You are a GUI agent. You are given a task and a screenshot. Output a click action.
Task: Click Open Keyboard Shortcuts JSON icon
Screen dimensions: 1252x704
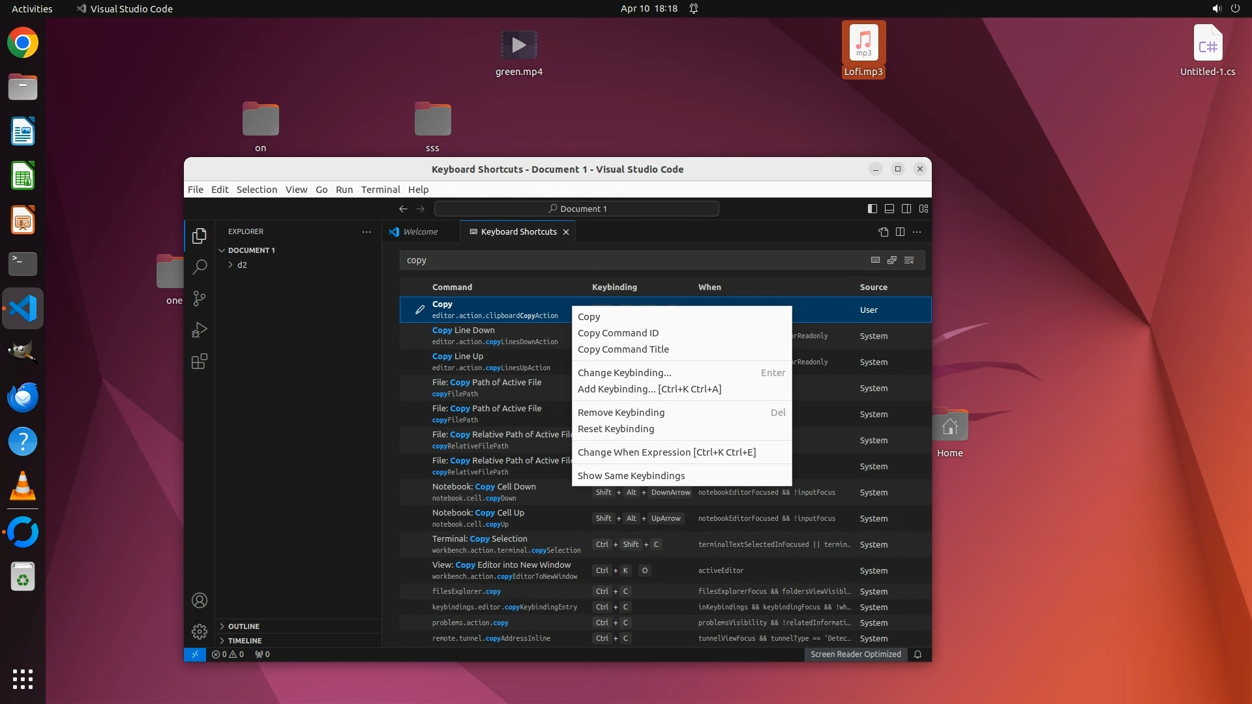883,232
